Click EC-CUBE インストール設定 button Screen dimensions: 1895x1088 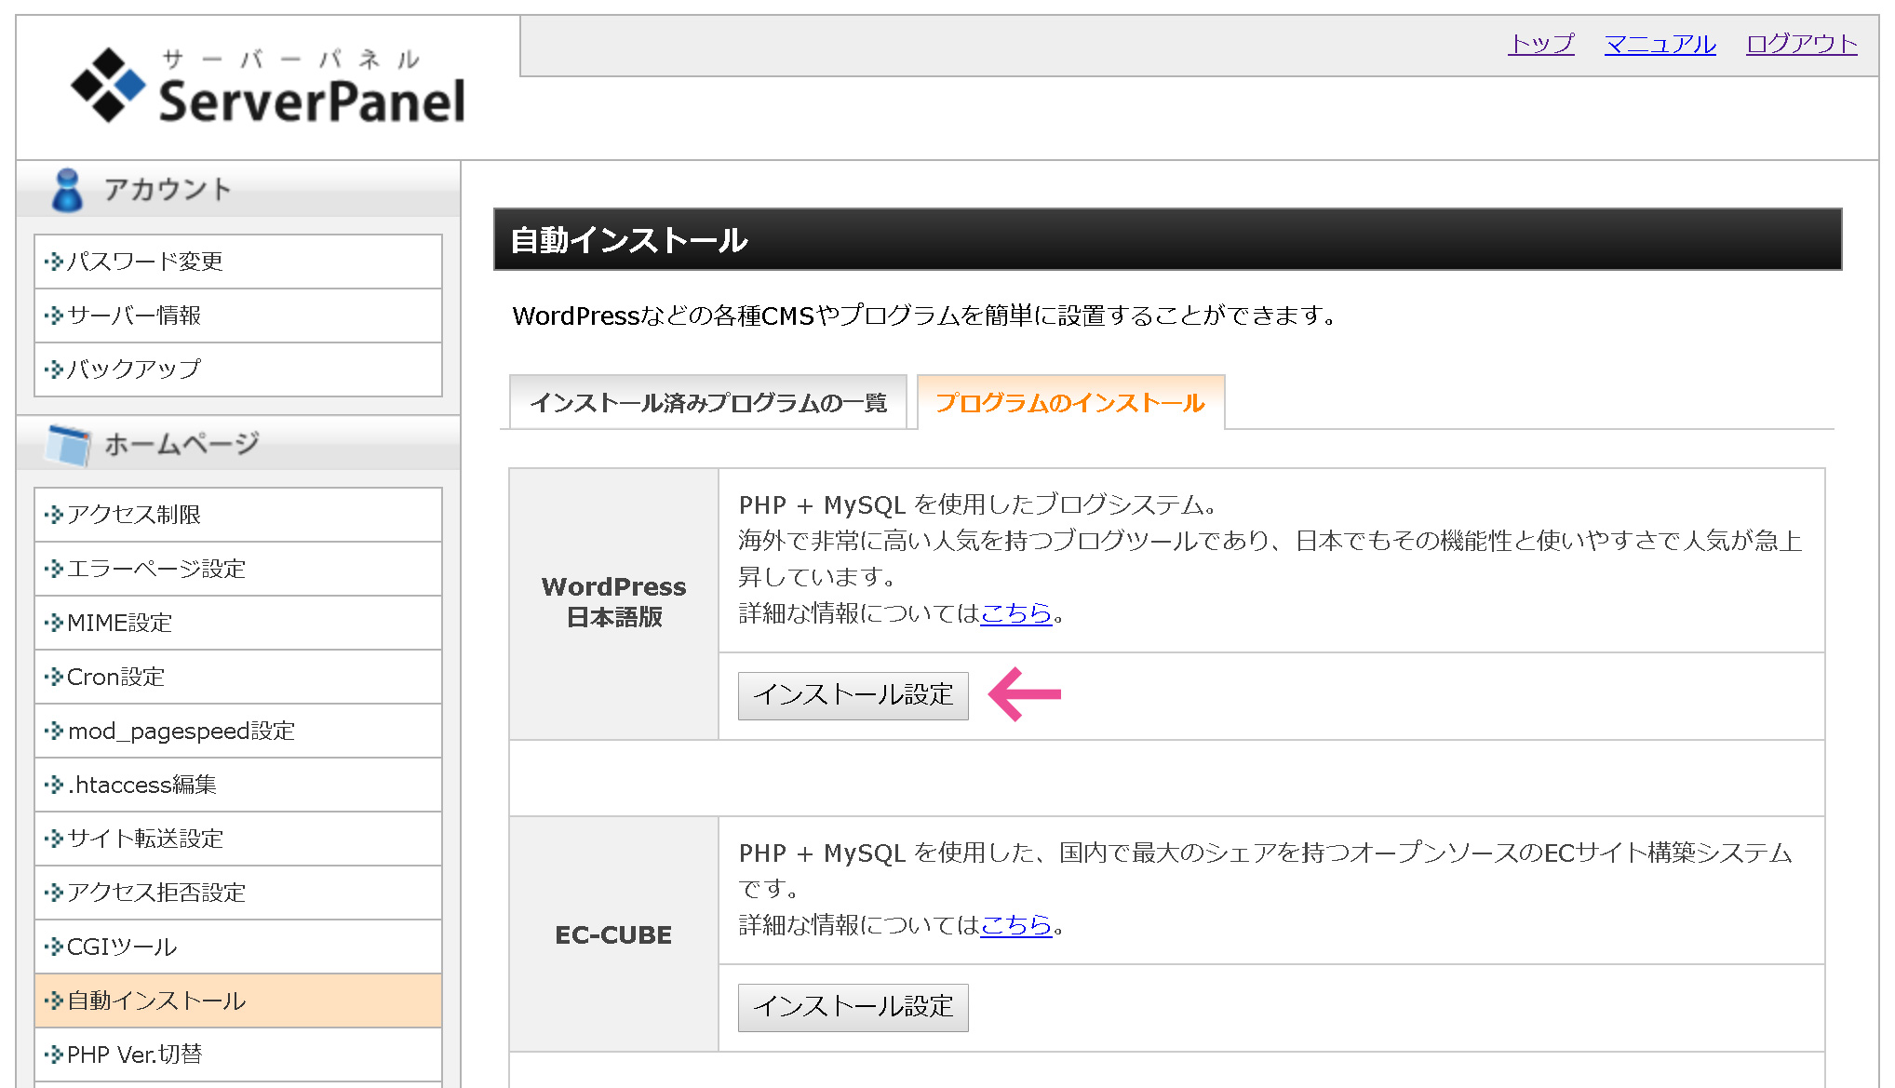853,1007
